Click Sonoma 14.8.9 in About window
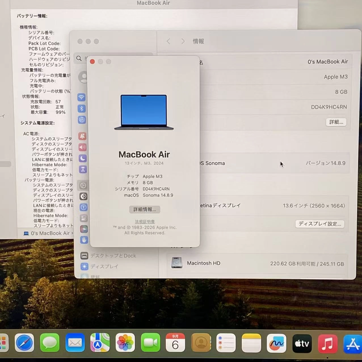 tap(158, 195)
